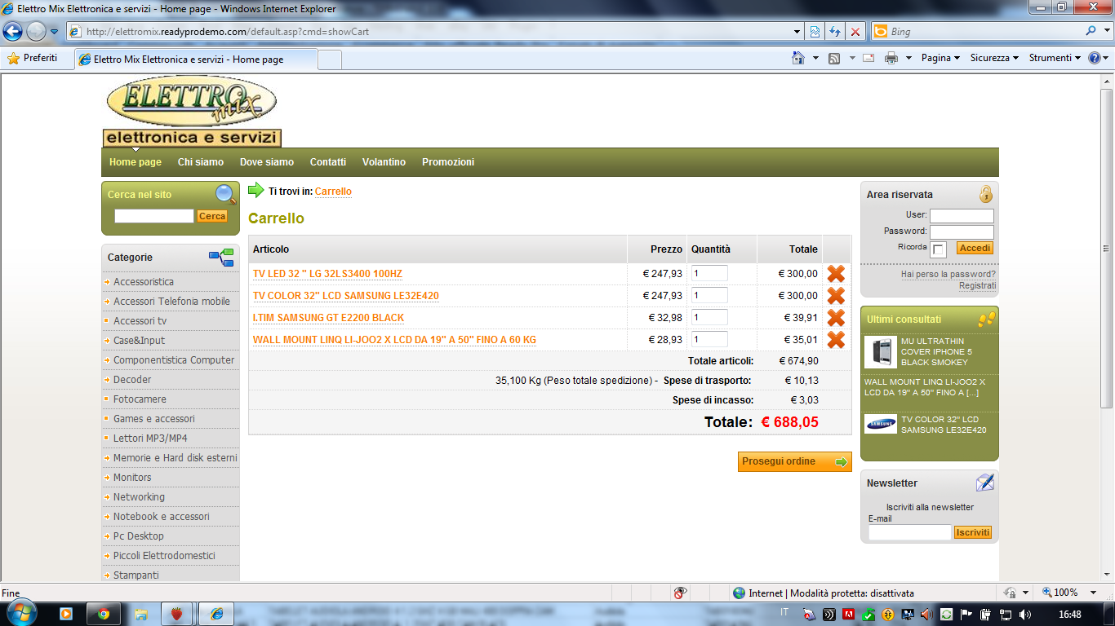This screenshot has height=626, width=1115.
Task: Click the newsletter E-mail field
Action: coord(910,532)
